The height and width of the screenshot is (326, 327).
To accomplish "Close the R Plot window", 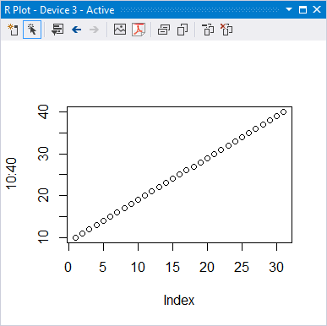I will (x=317, y=9).
